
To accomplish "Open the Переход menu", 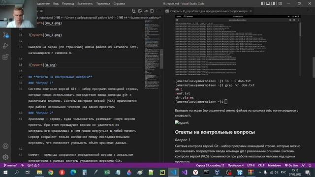I will coord(68,3).
